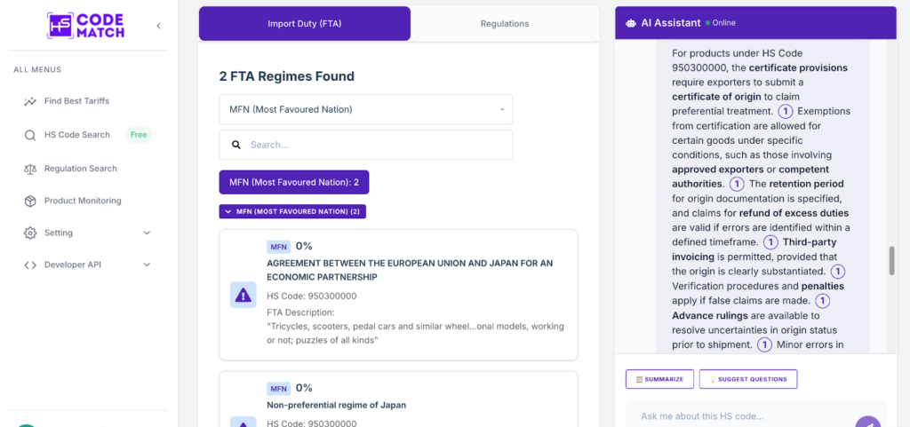This screenshot has width=910, height=427.
Task: Click the Summarize button
Action: [659, 379]
